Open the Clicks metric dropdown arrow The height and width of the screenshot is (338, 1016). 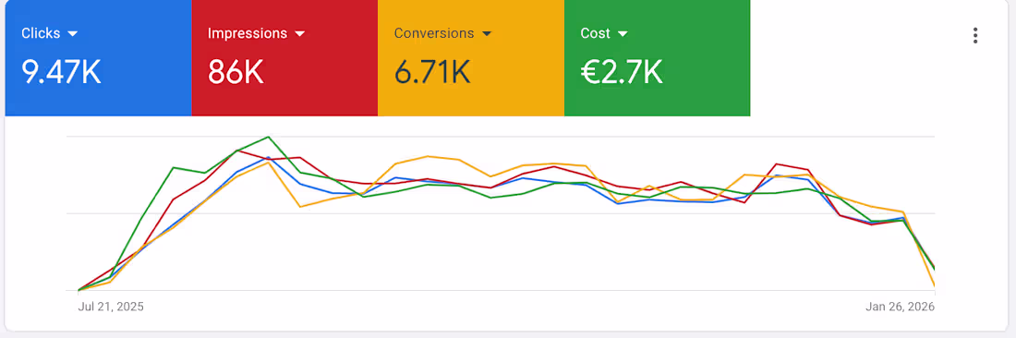(x=73, y=33)
